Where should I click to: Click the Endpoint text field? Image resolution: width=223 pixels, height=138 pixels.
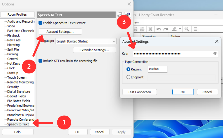pos(182,78)
